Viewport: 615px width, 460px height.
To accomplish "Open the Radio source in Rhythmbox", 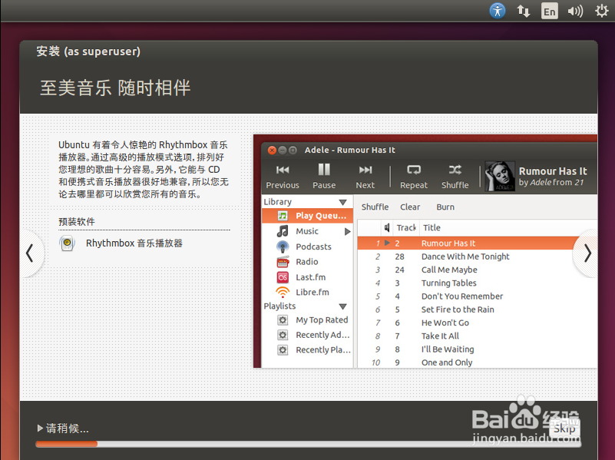I will (x=306, y=261).
